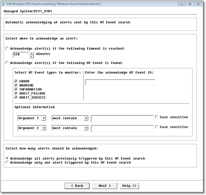Click the Argument 1 text field
The width and height of the screenshot is (206, 195).
(122, 119)
